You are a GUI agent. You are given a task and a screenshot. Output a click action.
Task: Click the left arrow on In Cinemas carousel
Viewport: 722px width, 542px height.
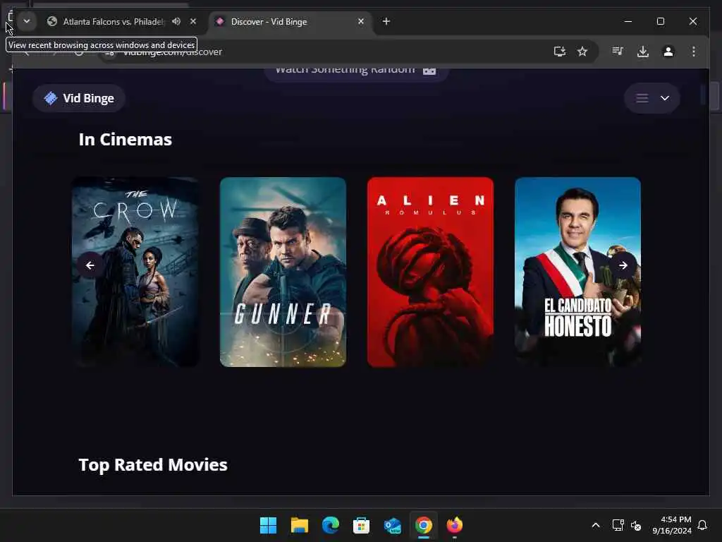90,265
